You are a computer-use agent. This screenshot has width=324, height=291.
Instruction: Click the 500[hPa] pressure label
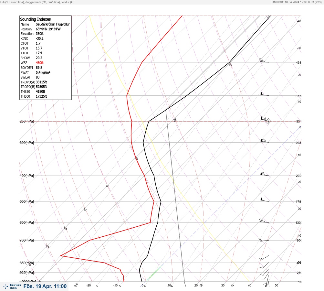(27, 201)
